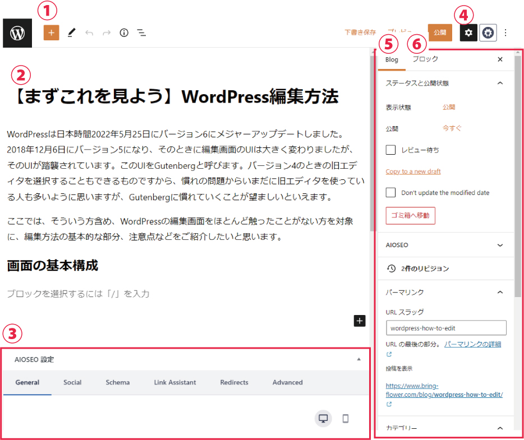
Task: Click the 画面の基本構成 heading block
Action: [x=53, y=266]
